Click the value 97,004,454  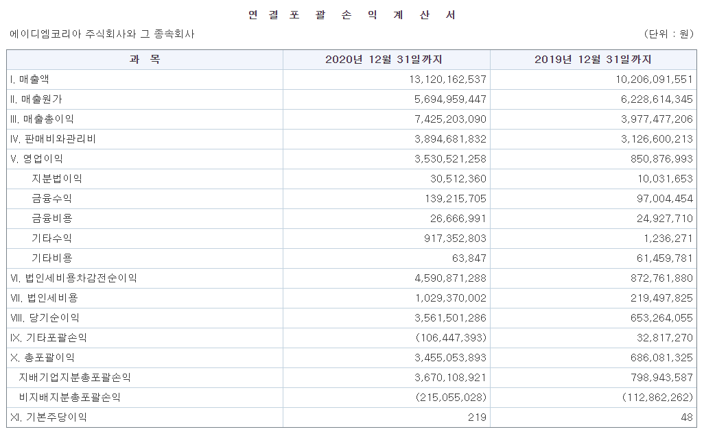pyautogui.click(x=665, y=199)
